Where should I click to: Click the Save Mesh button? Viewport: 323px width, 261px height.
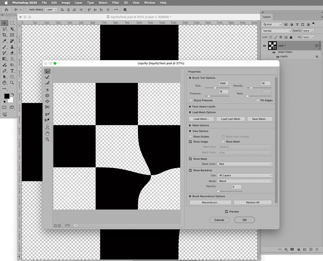pos(260,119)
